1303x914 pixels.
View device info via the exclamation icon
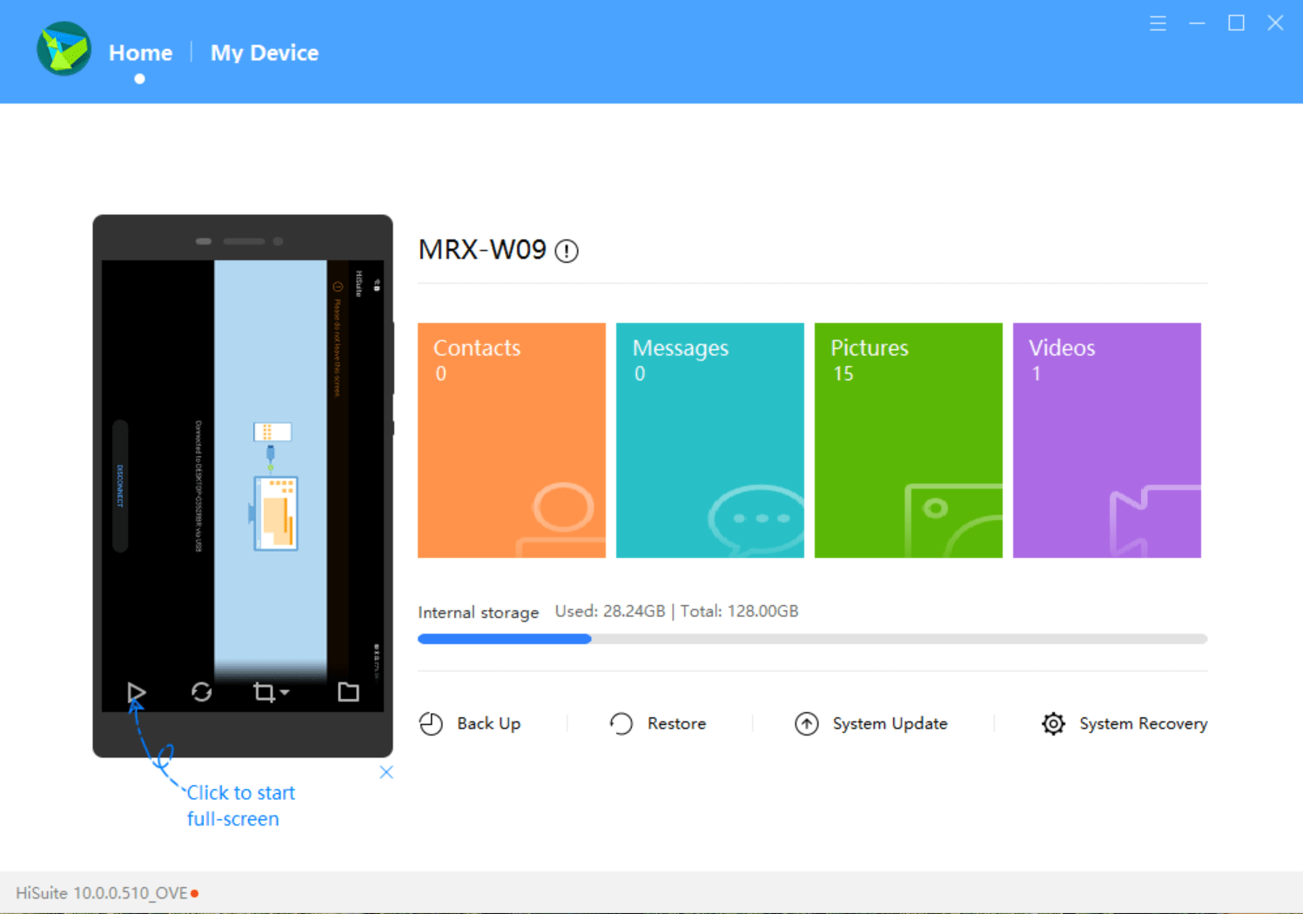[565, 251]
